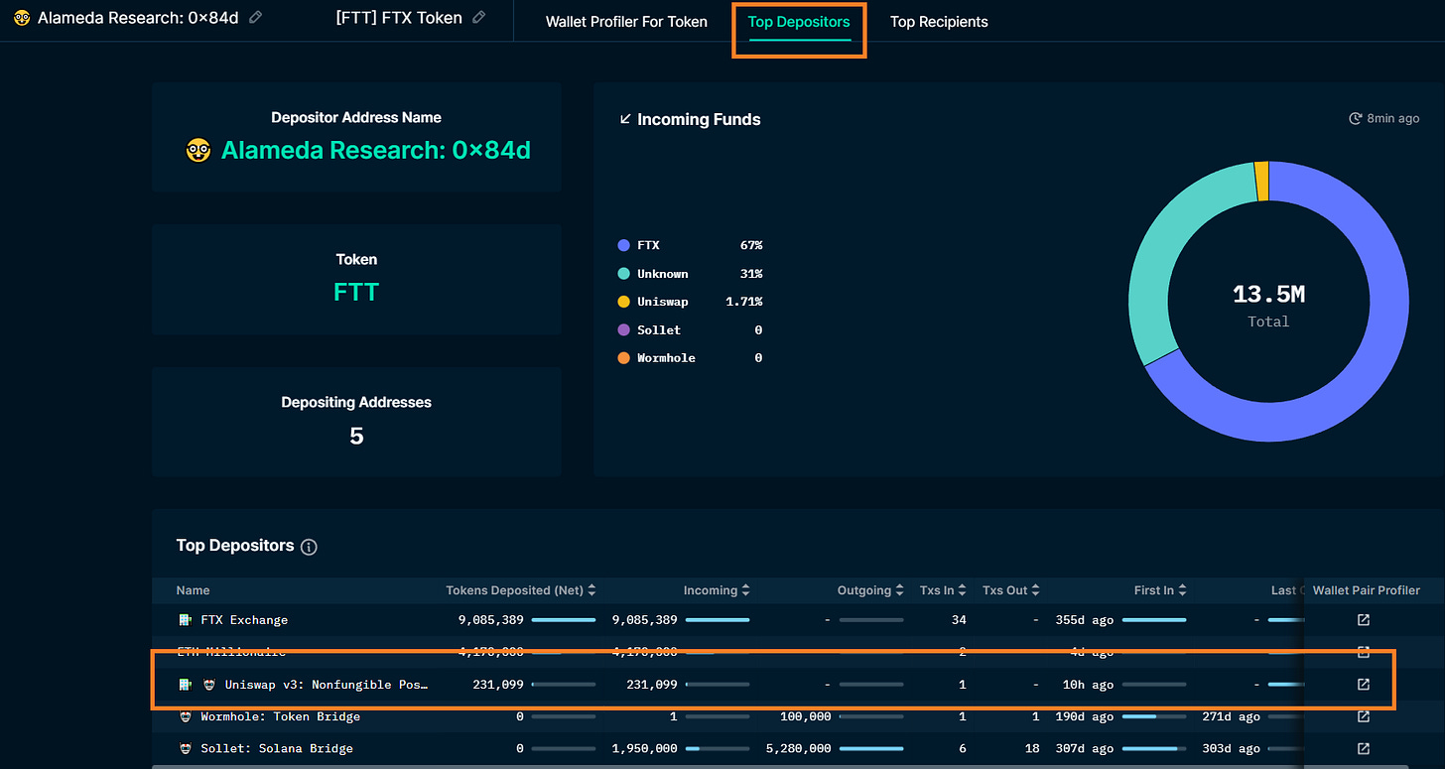The height and width of the screenshot is (769, 1445).
Task: Click the 13.5M Total chart center
Action: point(1268,303)
